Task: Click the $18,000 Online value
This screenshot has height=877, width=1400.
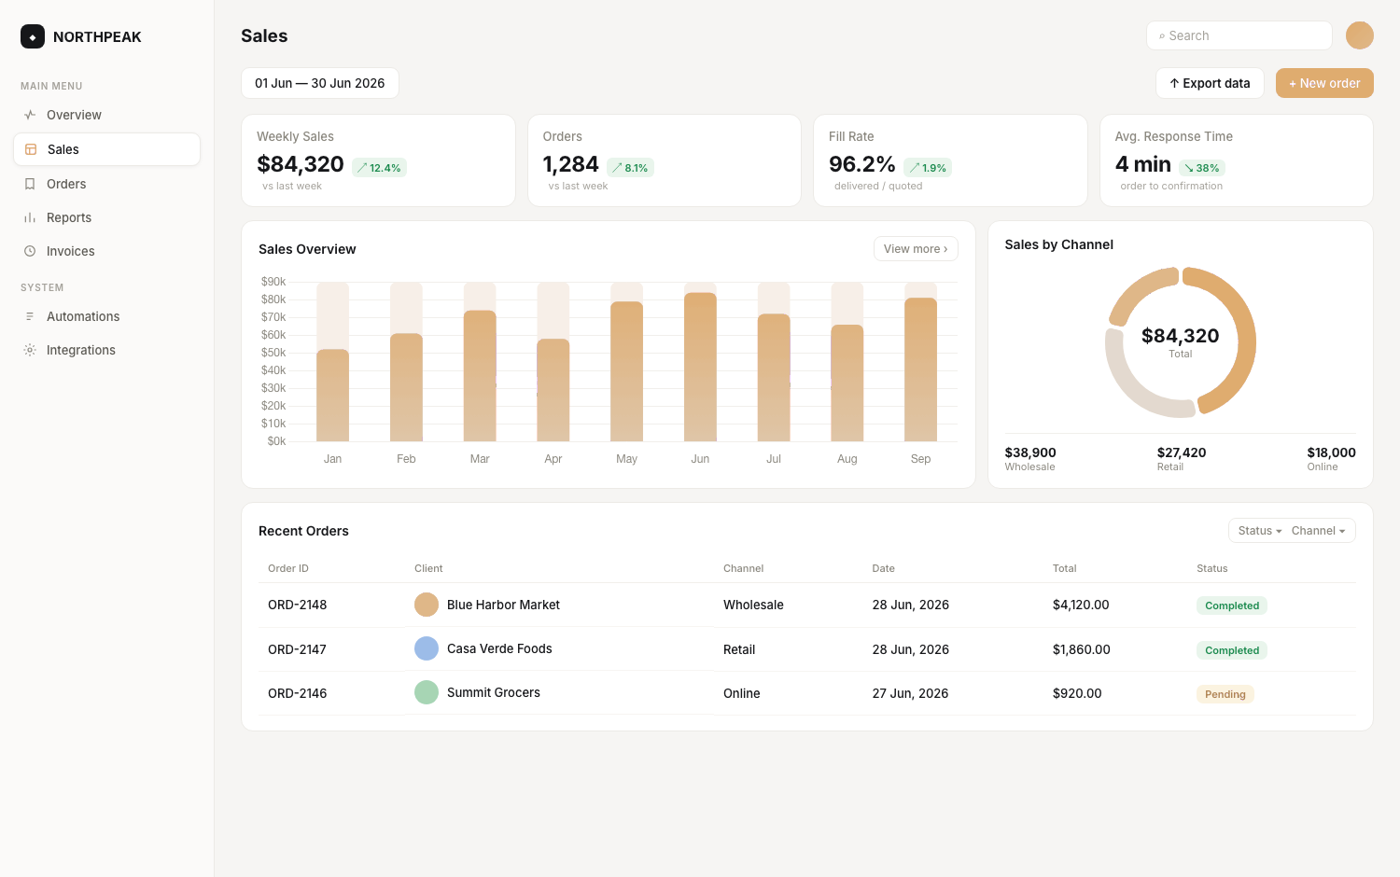Action: 1331,452
